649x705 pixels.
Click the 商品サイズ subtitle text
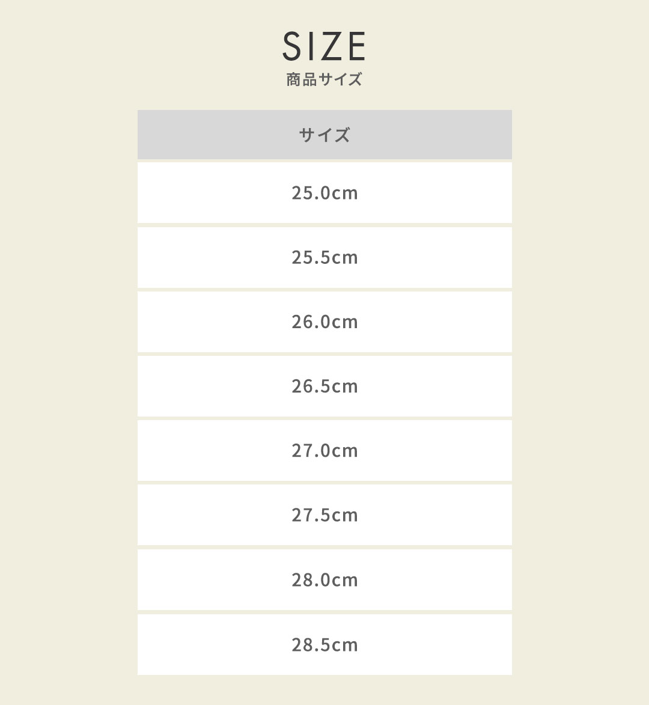pyautogui.click(x=324, y=79)
